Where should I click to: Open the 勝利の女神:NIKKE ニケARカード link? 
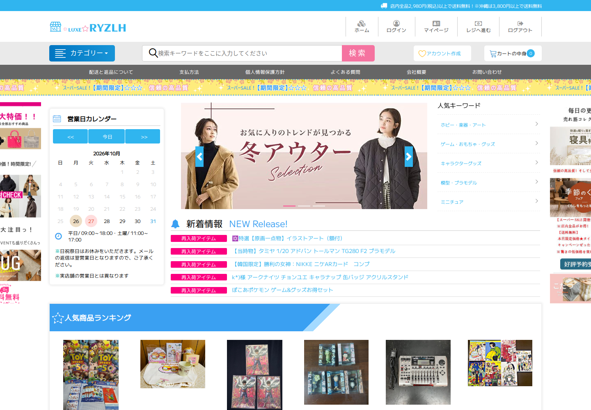(301, 264)
